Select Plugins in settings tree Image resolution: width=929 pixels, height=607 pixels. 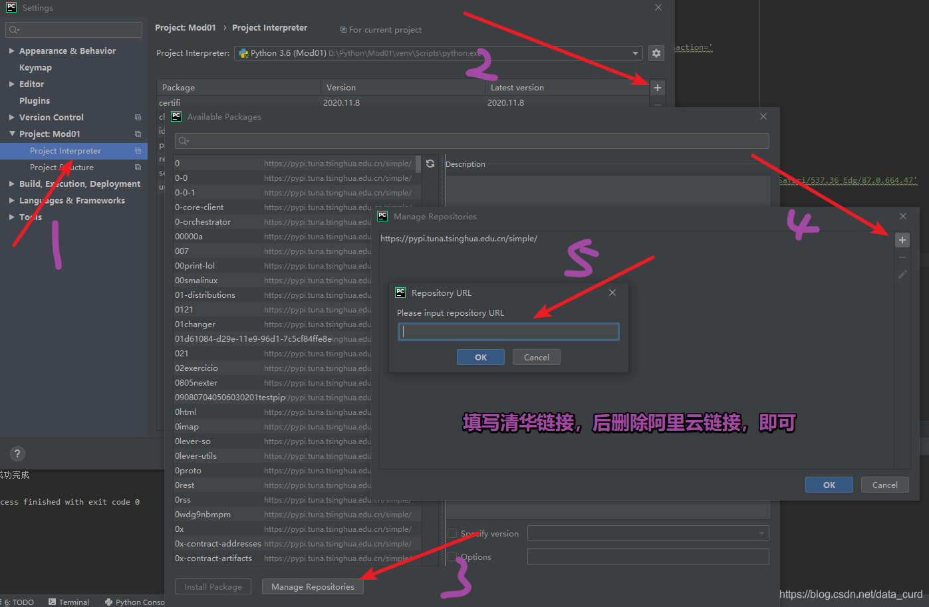(x=35, y=100)
